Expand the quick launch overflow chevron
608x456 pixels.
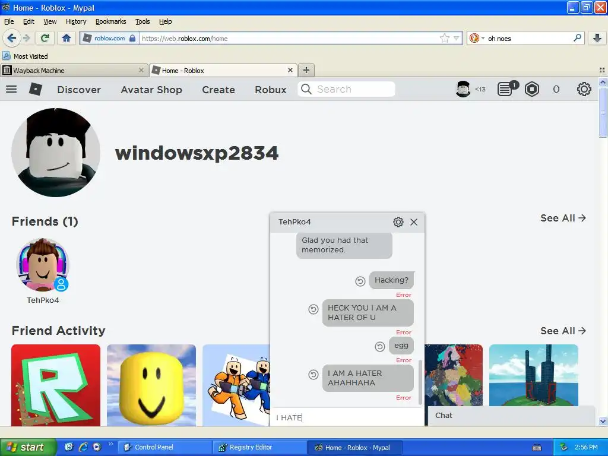[111, 444]
